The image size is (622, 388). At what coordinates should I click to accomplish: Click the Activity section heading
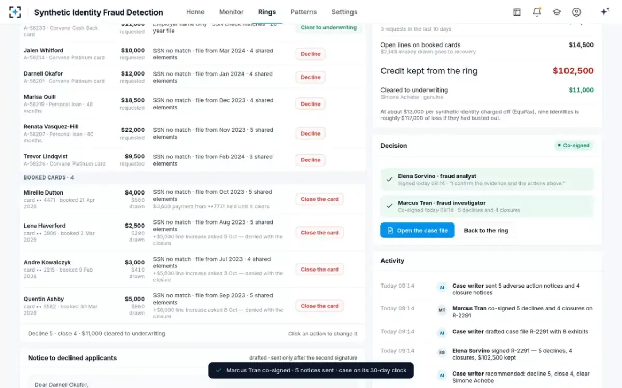coord(392,261)
